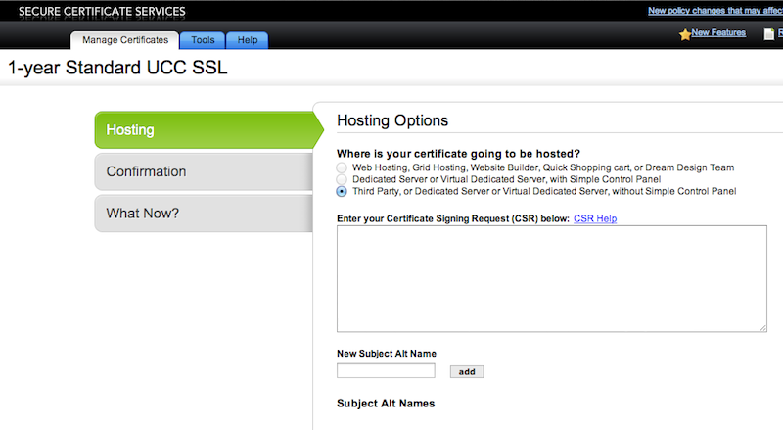Click the document page icon in header
The height and width of the screenshot is (430, 783).
(x=768, y=34)
